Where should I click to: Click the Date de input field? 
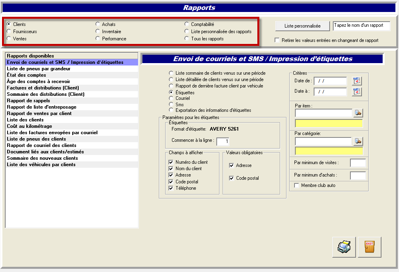(x=330, y=81)
